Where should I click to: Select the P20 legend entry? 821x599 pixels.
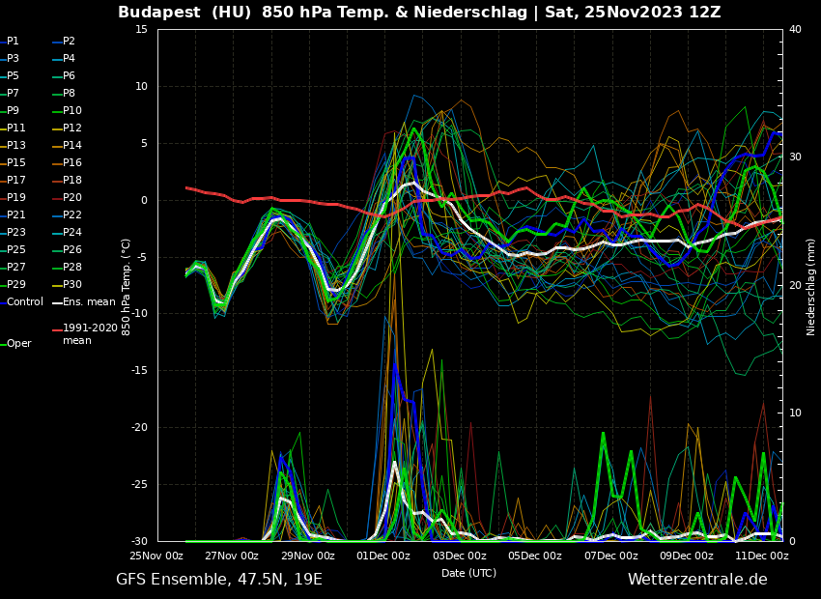(72, 198)
